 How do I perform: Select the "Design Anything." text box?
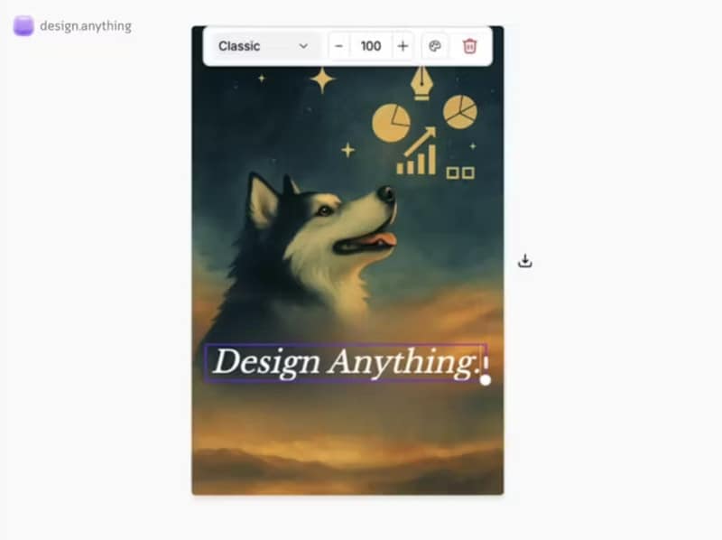pos(345,362)
